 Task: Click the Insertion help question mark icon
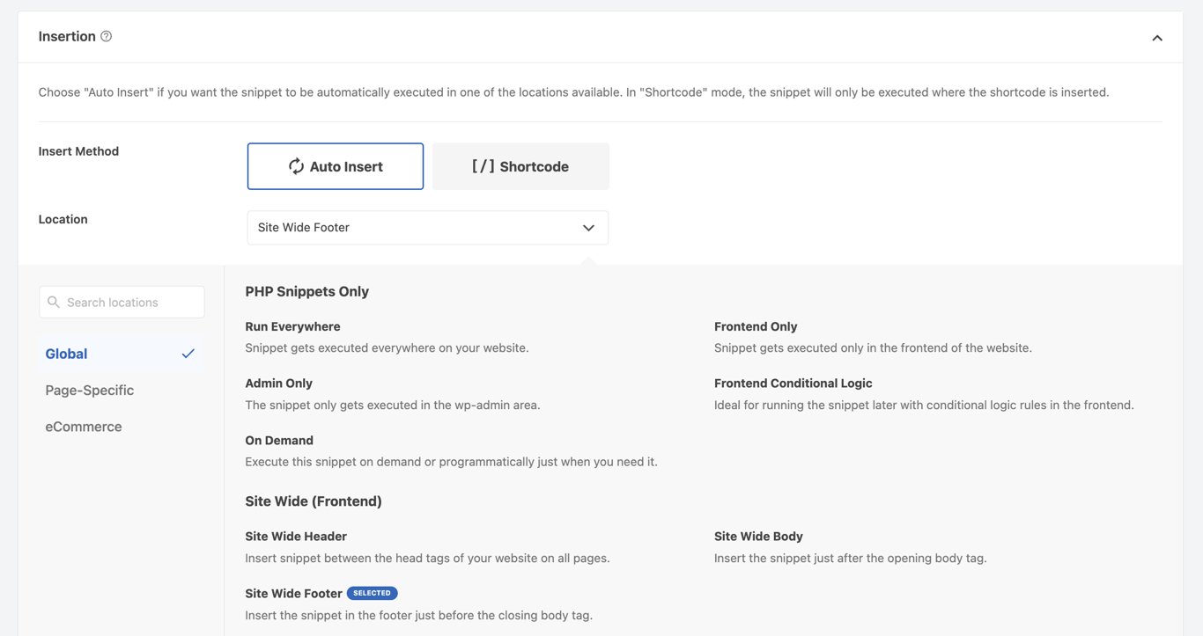pos(106,36)
